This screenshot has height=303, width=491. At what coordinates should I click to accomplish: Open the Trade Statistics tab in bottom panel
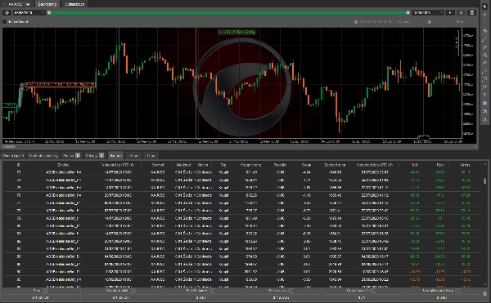43,155
